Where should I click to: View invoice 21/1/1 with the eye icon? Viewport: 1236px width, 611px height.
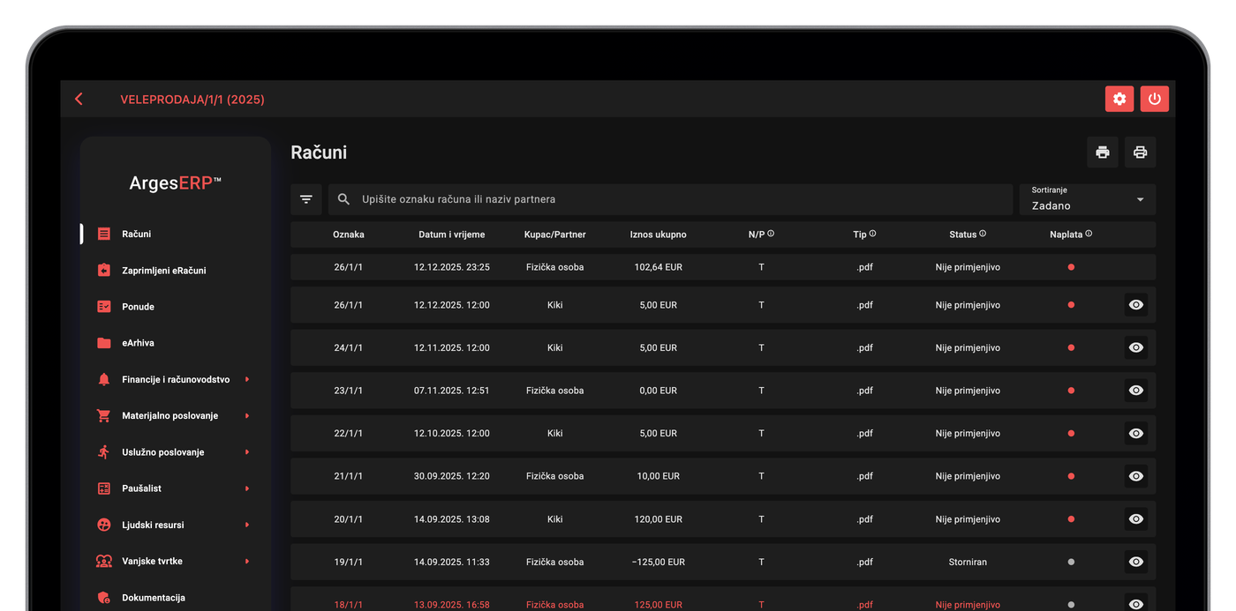click(x=1136, y=476)
